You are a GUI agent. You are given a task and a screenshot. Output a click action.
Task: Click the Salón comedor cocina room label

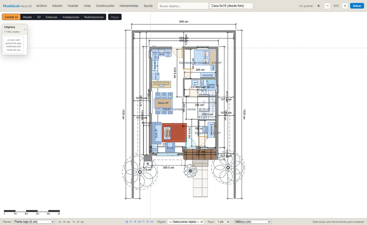[186, 109]
